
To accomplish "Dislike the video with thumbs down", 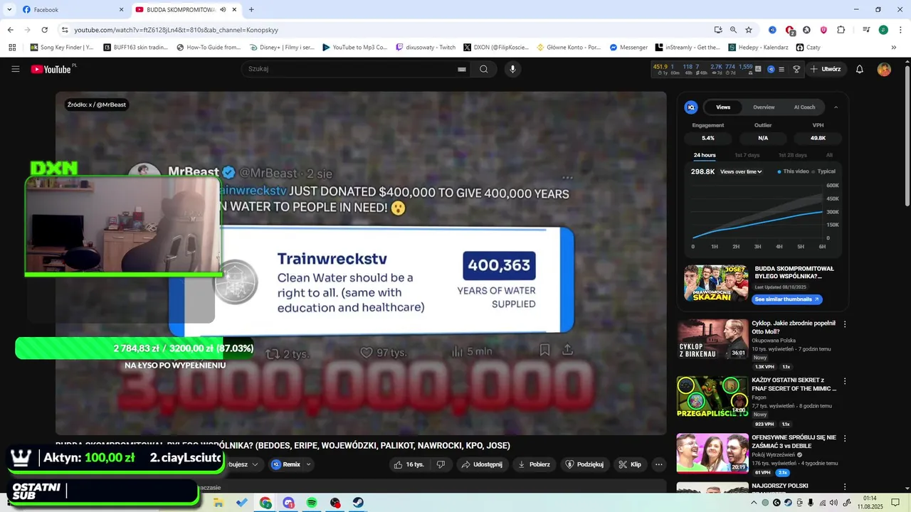I will (441, 464).
